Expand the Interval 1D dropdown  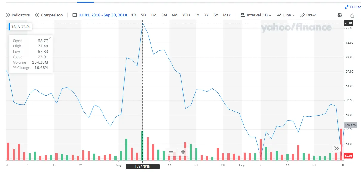pyautogui.click(x=256, y=15)
